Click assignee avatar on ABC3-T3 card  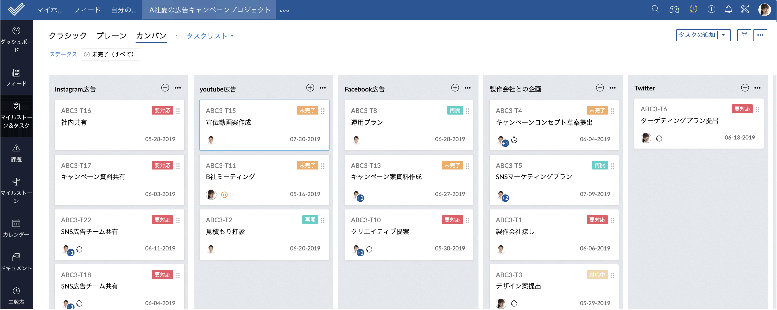[501, 303]
